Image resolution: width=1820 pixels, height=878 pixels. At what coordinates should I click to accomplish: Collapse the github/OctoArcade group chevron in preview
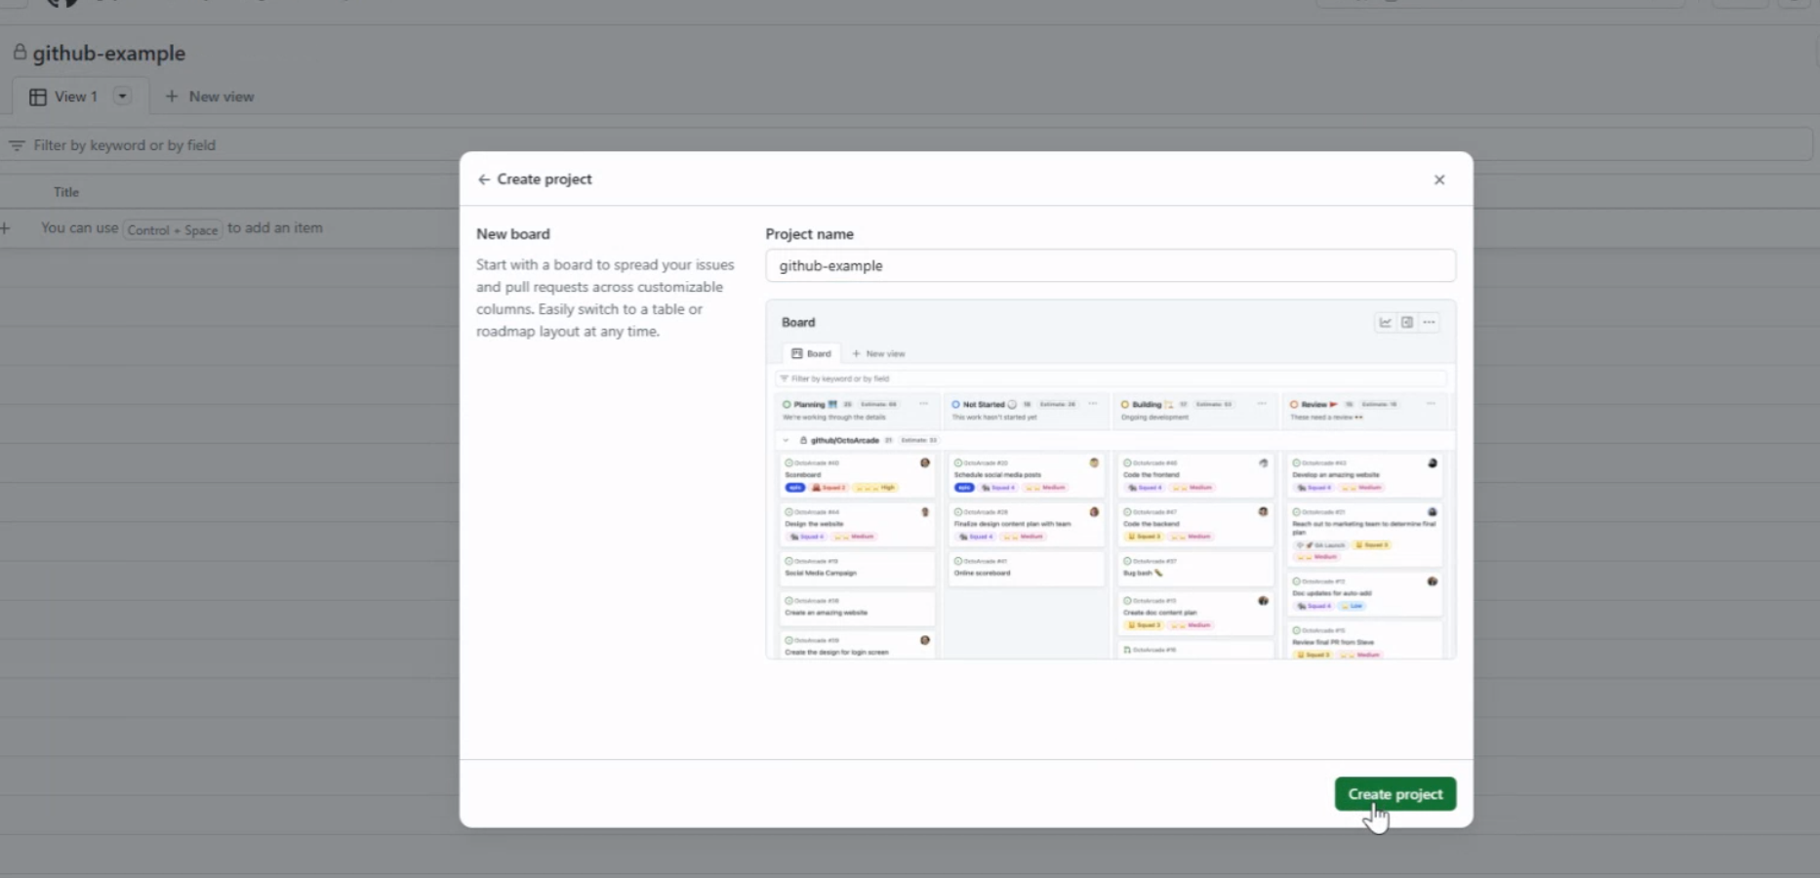pyautogui.click(x=787, y=440)
